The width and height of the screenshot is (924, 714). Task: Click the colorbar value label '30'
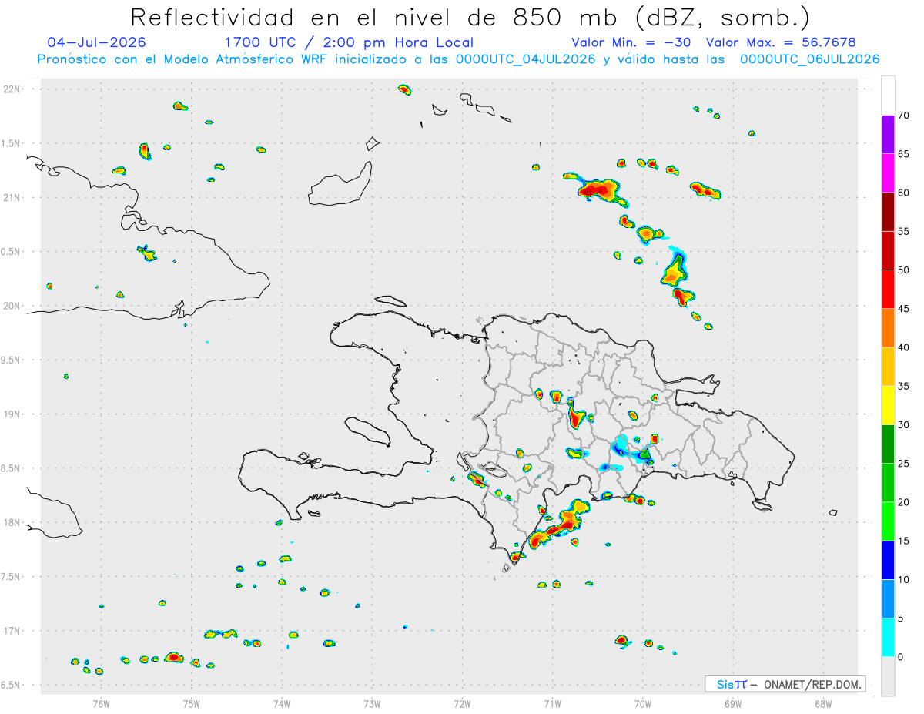[903, 425]
